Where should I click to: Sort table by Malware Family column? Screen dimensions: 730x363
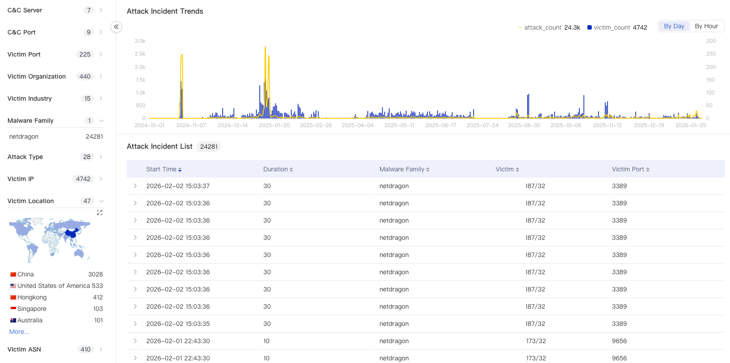pos(428,170)
